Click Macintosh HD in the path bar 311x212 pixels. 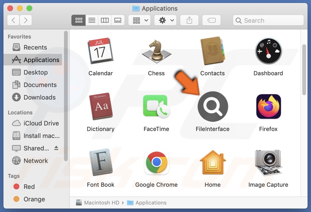pos(98,203)
